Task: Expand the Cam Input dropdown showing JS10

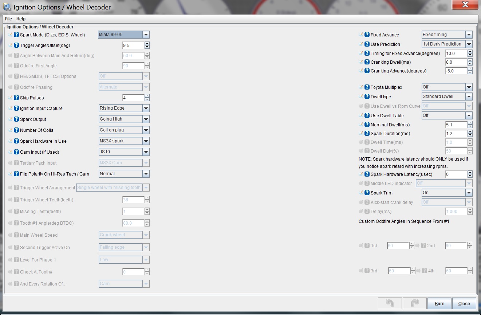Action: point(124,152)
